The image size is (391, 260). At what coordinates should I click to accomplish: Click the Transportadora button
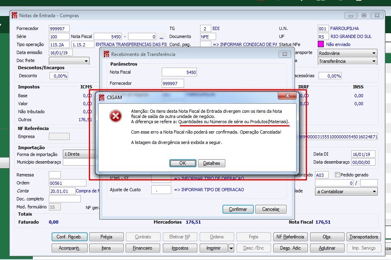(363, 237)
